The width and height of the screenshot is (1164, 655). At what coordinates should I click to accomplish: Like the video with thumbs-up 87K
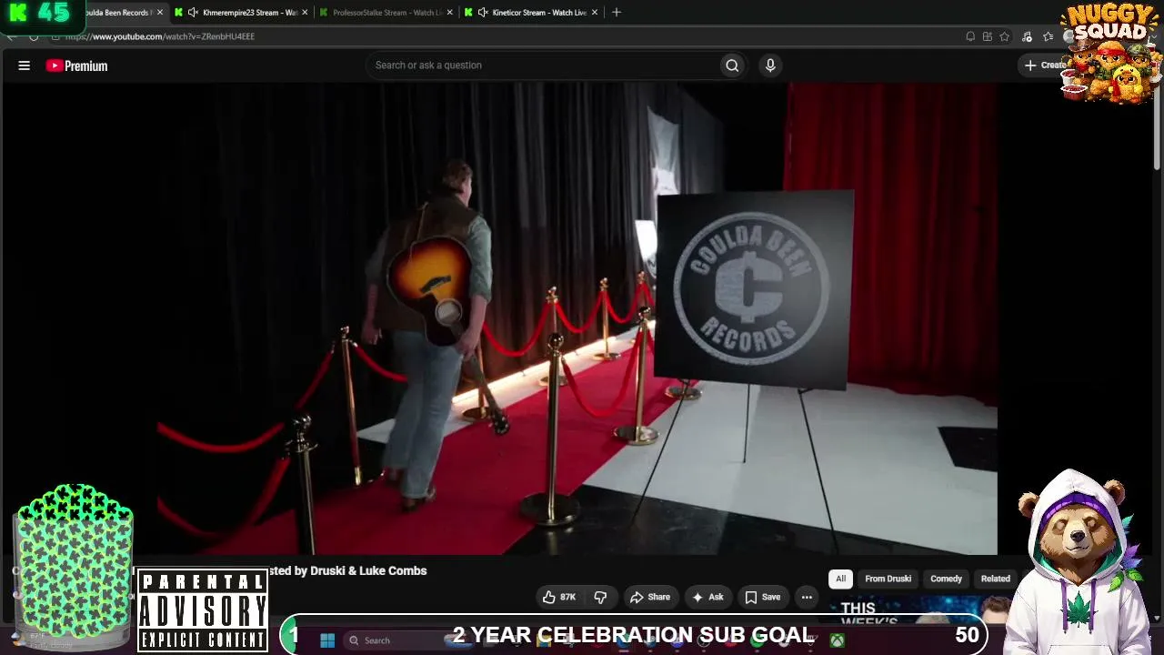pyautogui.click(x=559, y=597)
